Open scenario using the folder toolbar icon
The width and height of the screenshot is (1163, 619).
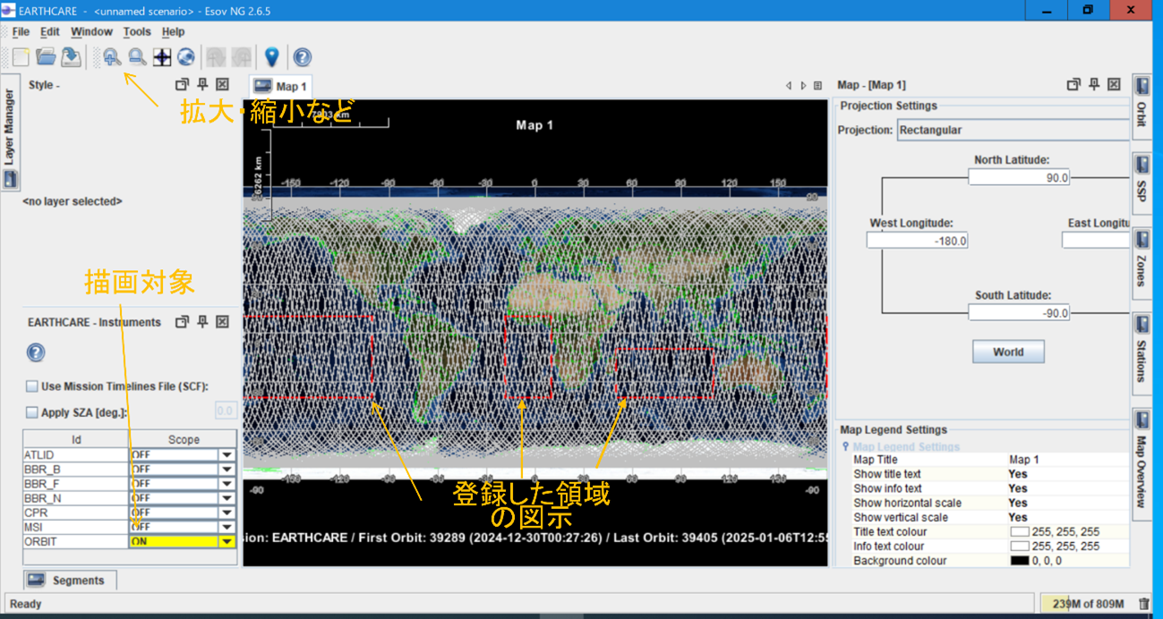coord(46,57)
